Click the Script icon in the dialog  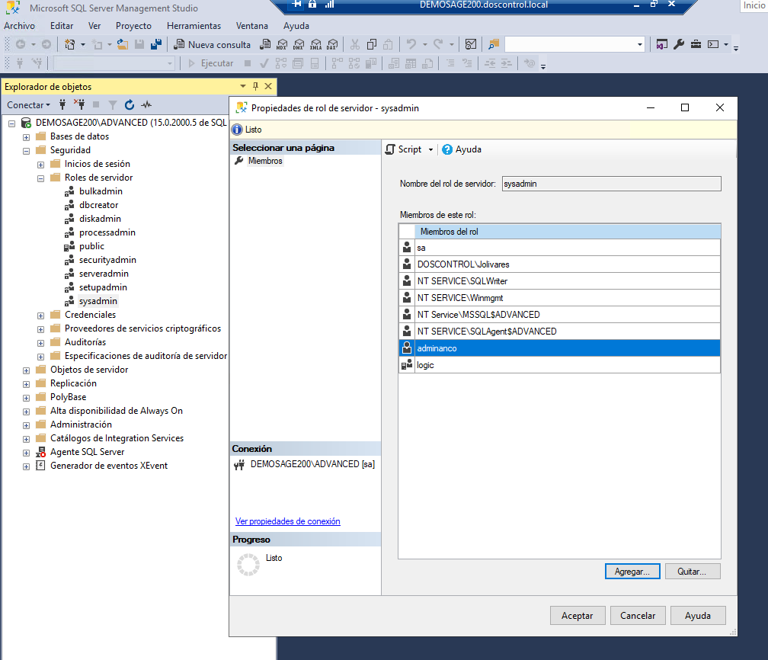[390, 149]
